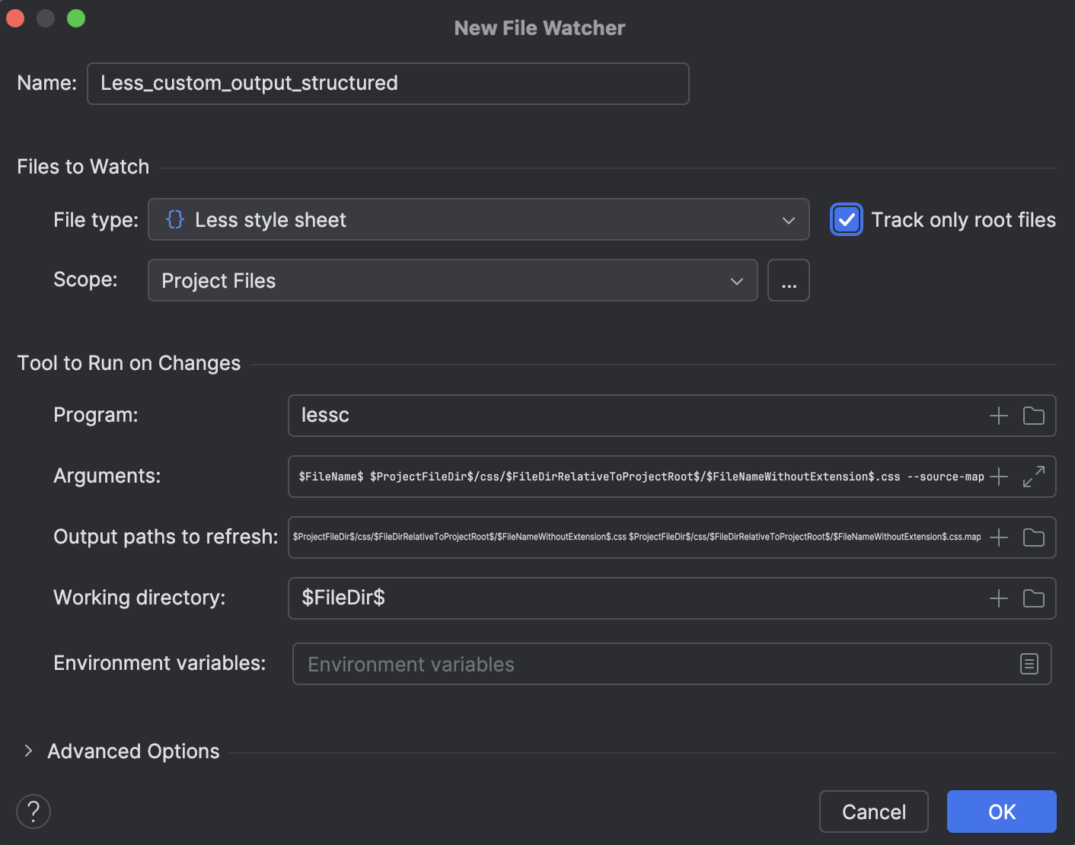Insert macro into Output paths field
Image resolution: width=1075 pixels, height=845 pixels.
[997, 537]
